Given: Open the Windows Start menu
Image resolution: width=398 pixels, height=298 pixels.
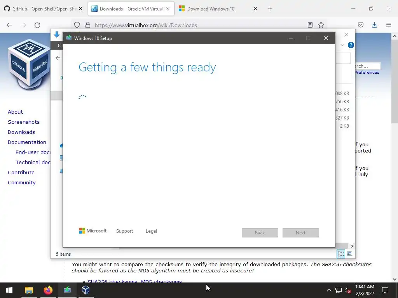Looking at the screenshot, I should [x=9, y=290].
